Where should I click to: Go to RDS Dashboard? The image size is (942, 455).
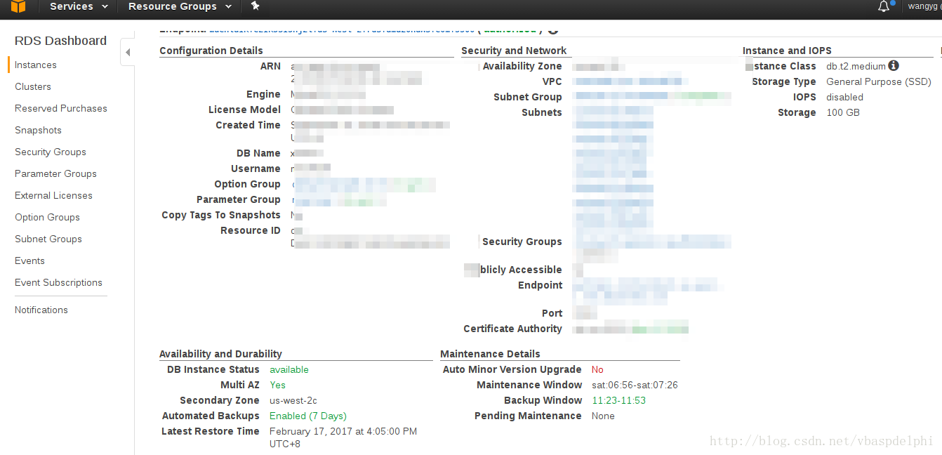coord(60,41)
